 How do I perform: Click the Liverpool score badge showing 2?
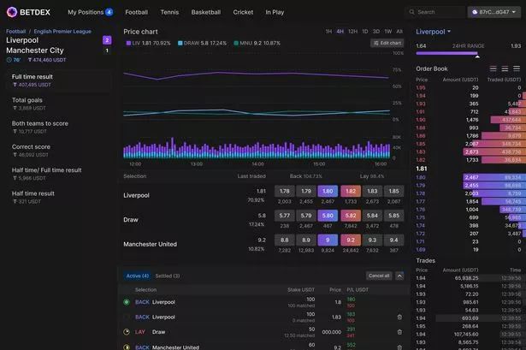tap(107, 40)
